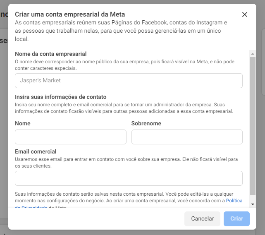Viewport: 265px width, 235px height.
Task: Click the 'Nome' label above first-name field
Action: point(23,124)
